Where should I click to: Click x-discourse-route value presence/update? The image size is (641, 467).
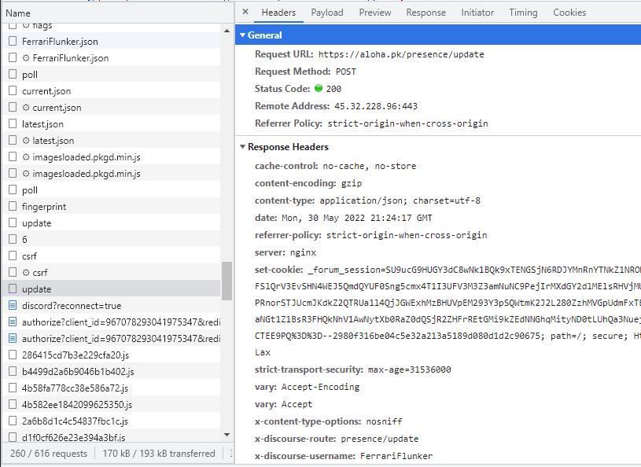[380, 439]
